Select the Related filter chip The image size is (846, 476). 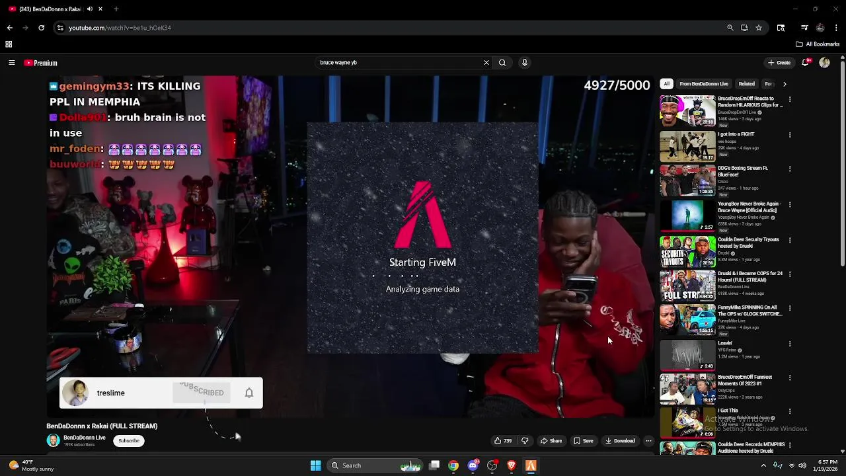747,84
